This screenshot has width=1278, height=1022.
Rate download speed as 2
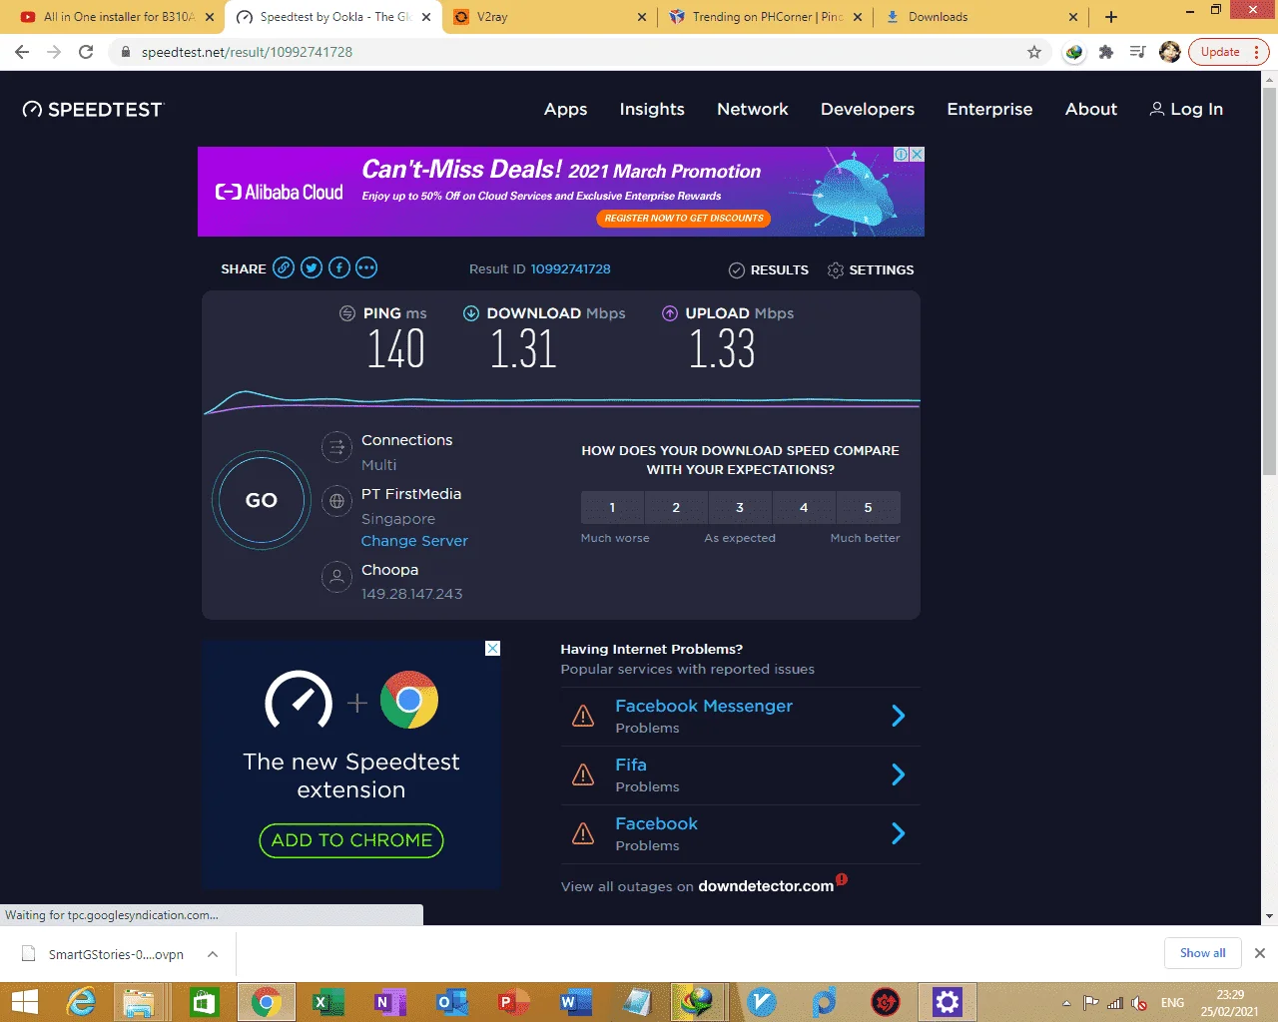coord(676,507)
